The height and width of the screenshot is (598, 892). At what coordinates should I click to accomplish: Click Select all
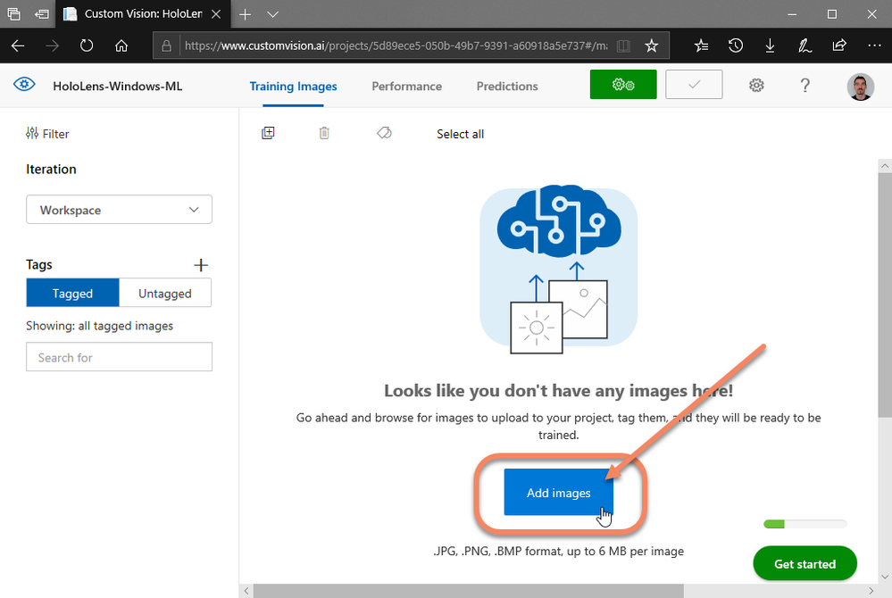click(460, 134)
